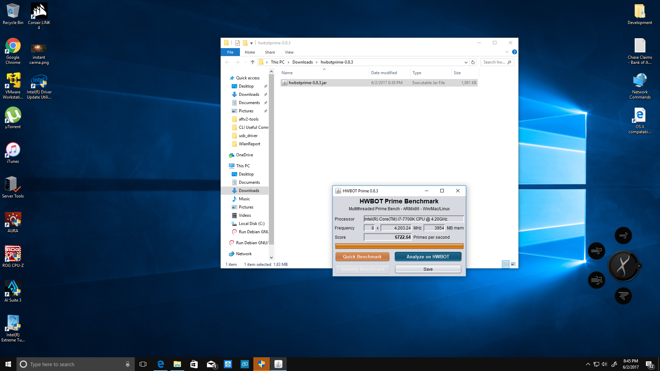
Task: Click This PC in the address breadcrumb
Action: [277, 62]
